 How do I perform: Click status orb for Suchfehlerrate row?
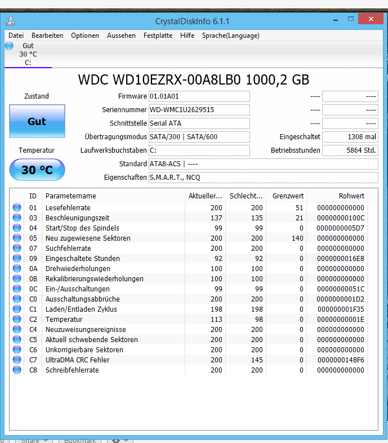[17, 248]
